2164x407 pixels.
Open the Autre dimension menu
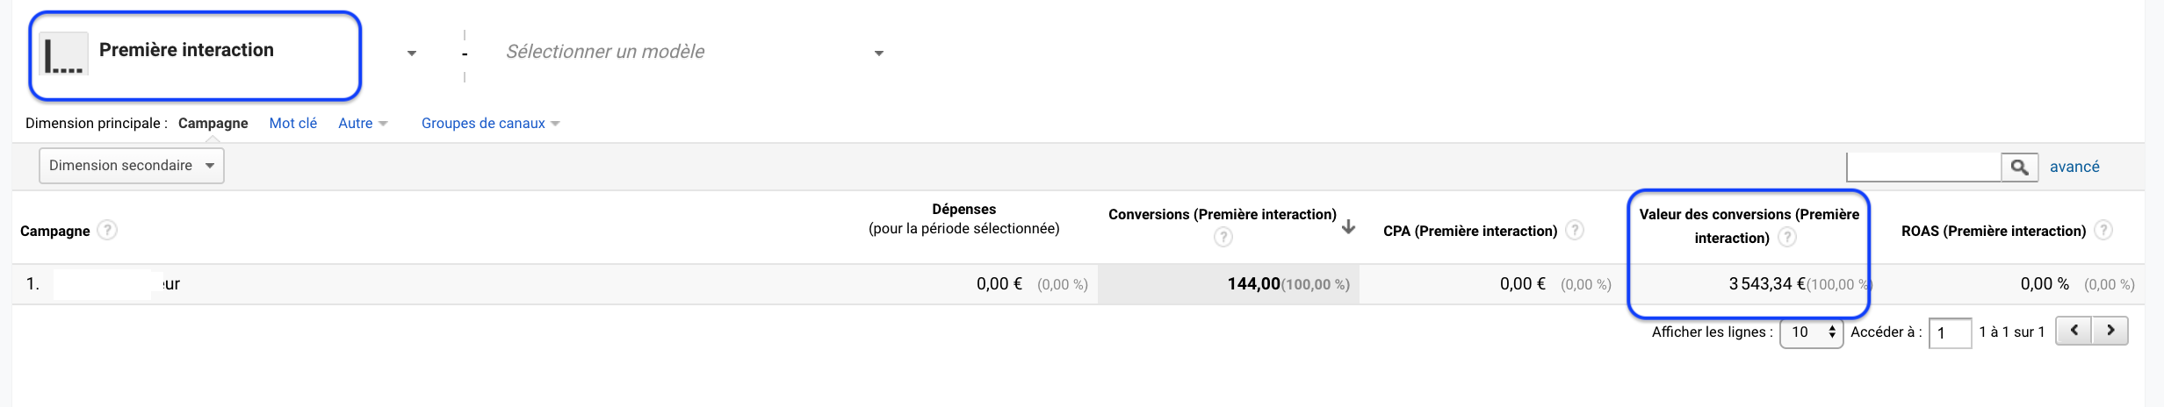(363, 124)
